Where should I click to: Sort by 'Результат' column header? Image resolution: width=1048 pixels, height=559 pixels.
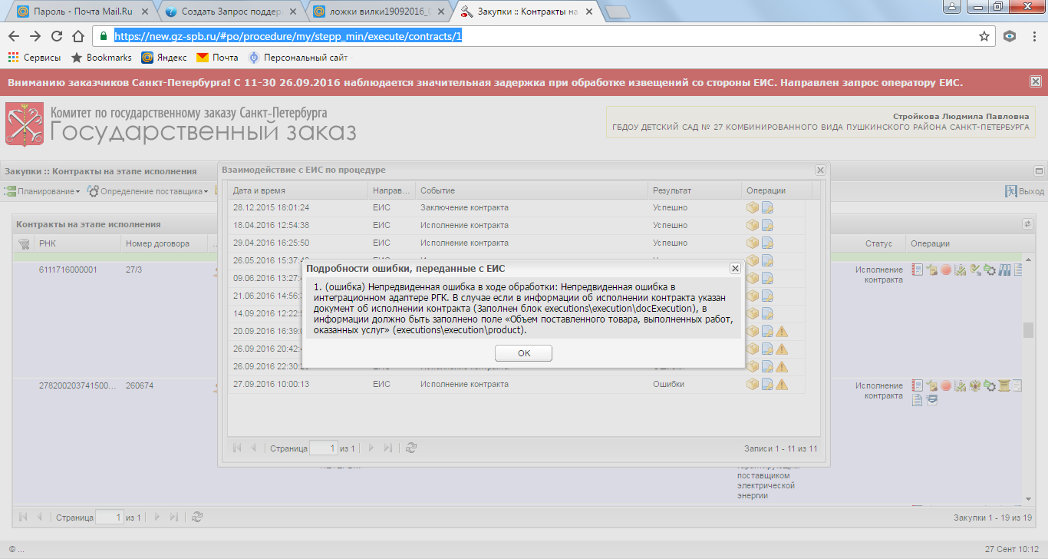coord(694,190)
